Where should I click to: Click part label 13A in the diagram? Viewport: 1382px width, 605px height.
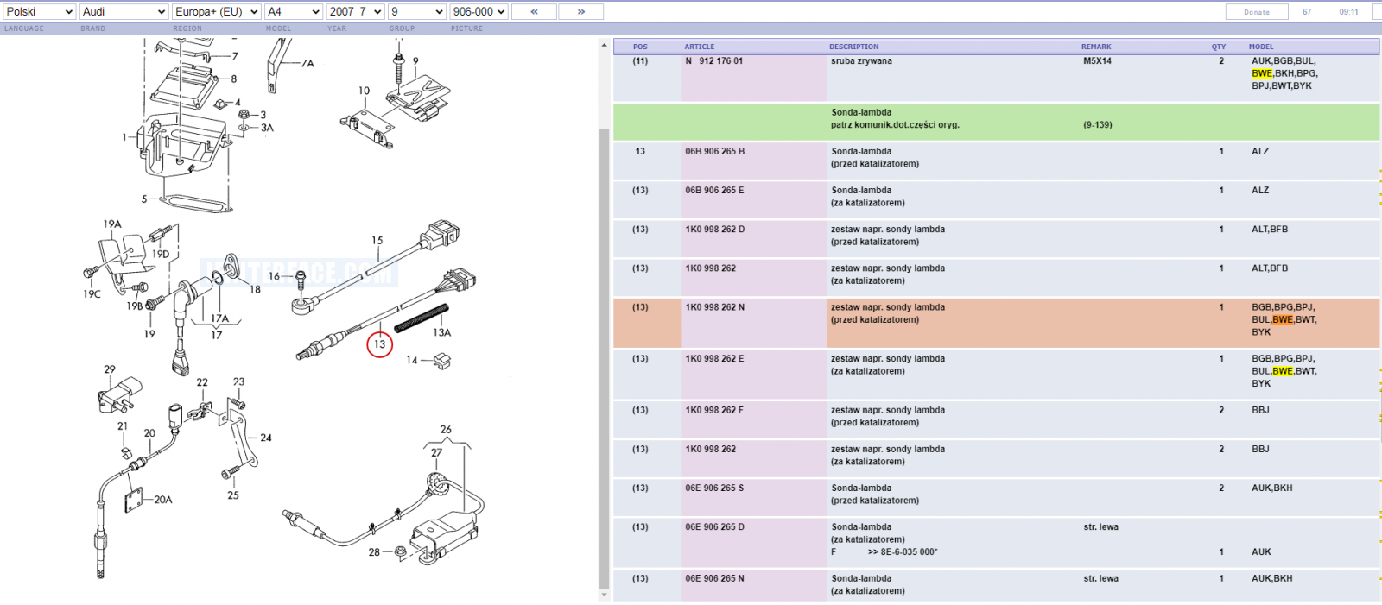[x=441, y=332]
